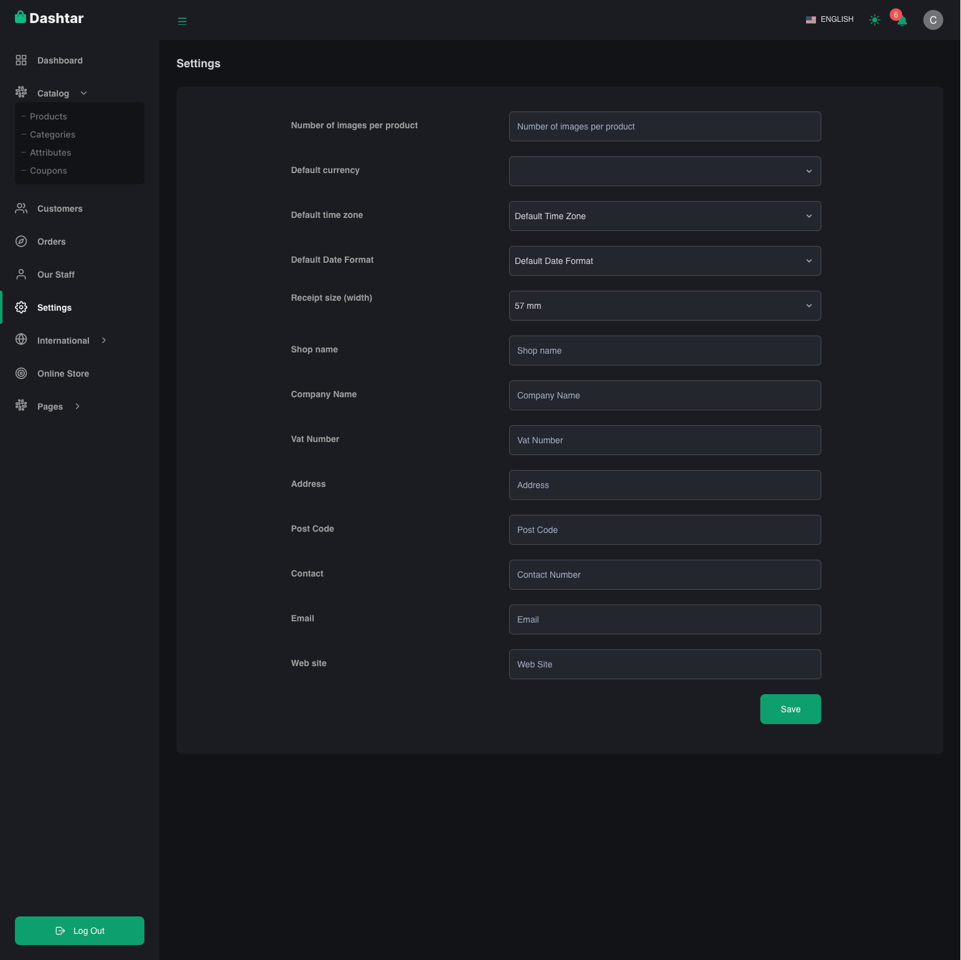The height and width of the screenshot is (960, 961).
Task: Open the user avatar profile menu
Action: point(932,20)
